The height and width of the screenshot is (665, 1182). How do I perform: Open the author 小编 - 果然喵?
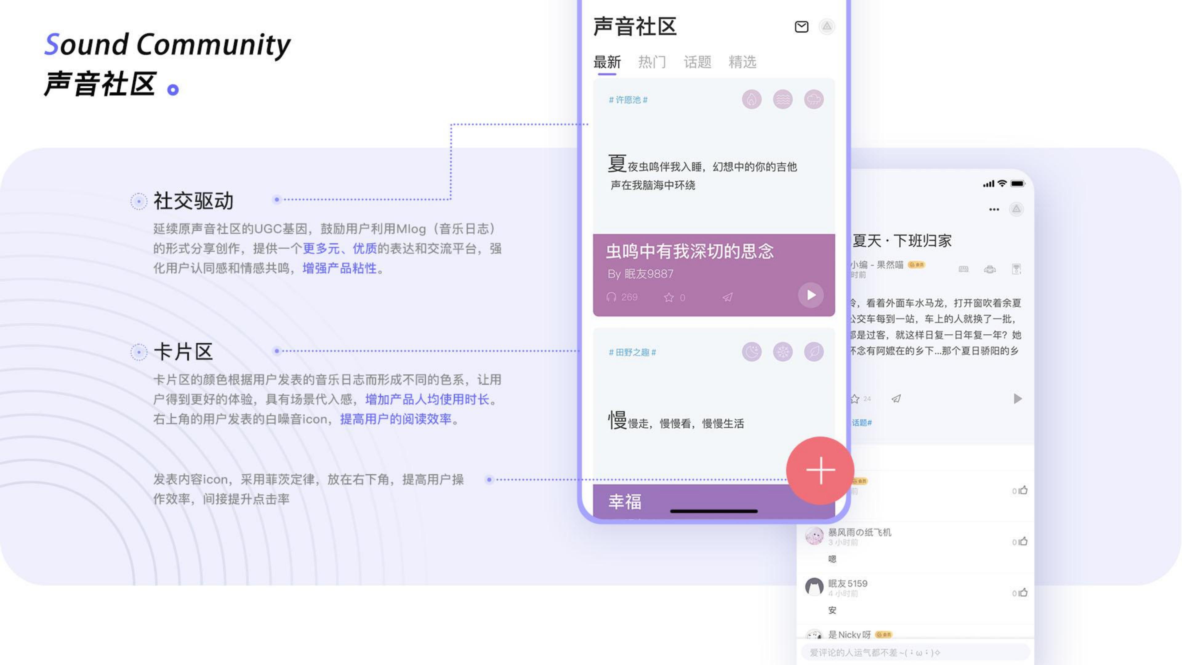[876, 265]
